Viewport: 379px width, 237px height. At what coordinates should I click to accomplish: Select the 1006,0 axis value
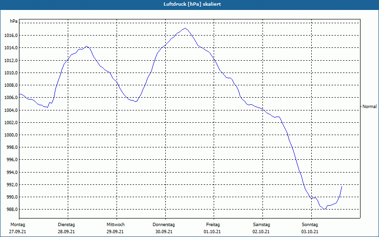[11, 98]
